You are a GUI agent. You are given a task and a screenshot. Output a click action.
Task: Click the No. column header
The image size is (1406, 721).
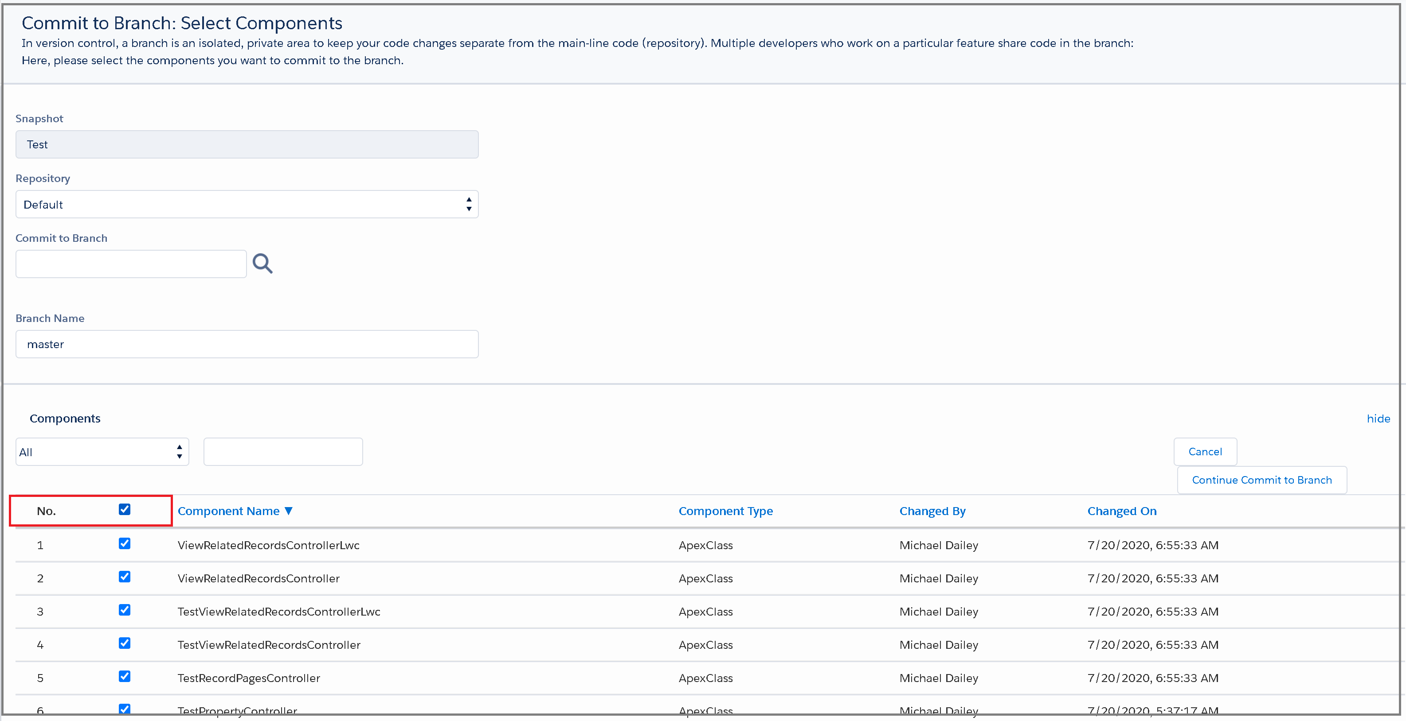tap(47, 511)
